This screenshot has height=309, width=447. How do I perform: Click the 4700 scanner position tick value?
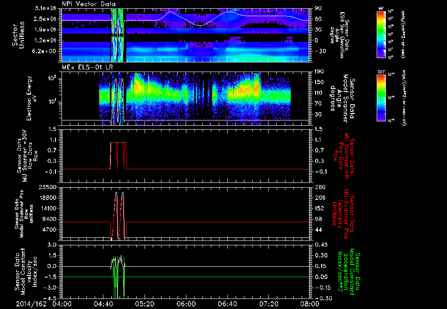point(49,230)
